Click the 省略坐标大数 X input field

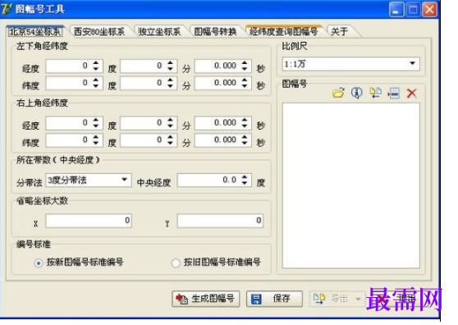(x=89, y=221)
